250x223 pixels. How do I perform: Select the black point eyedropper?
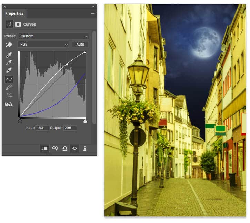[9, 55]
